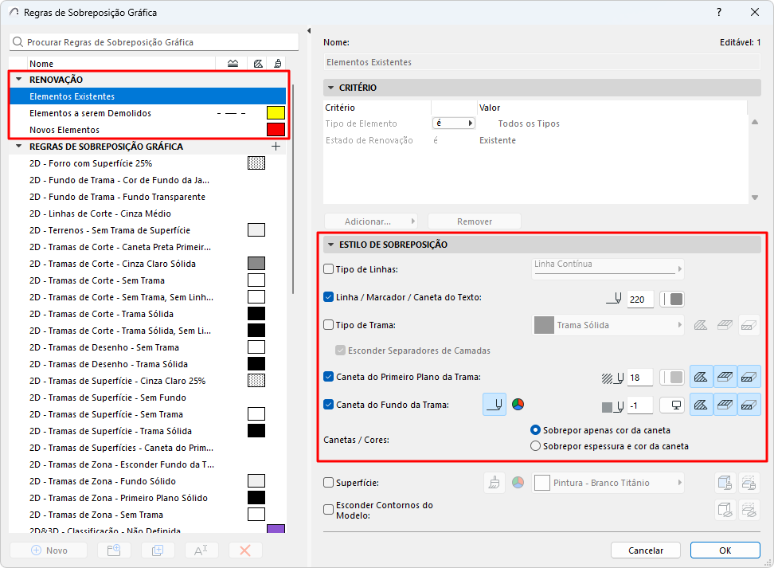Viewport: 774px width, 568px height.
Task: Click the new folder icon below the list
Action: tap(114, 550)
